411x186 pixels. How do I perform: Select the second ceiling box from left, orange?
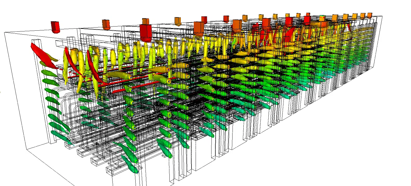(x=106, y=24)
